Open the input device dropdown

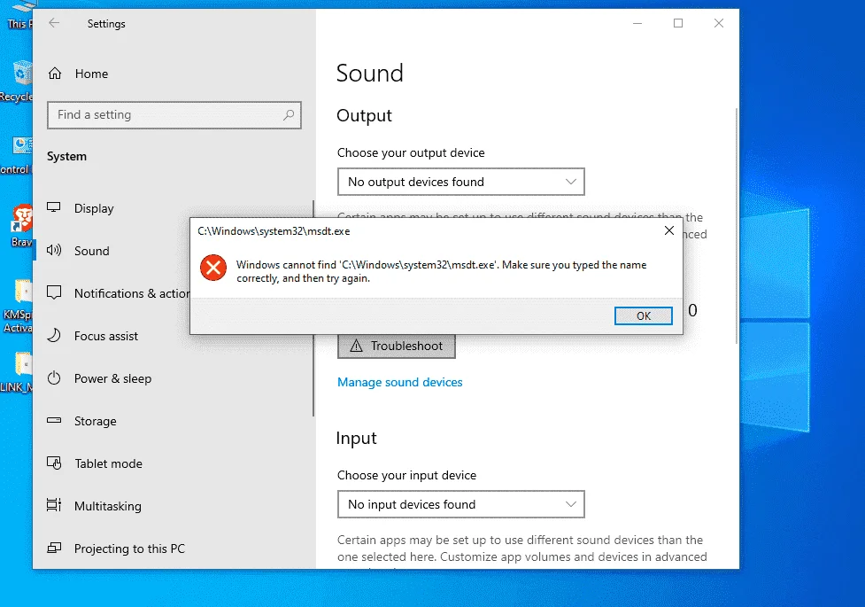pyautogui.click(x=461, y=504)
